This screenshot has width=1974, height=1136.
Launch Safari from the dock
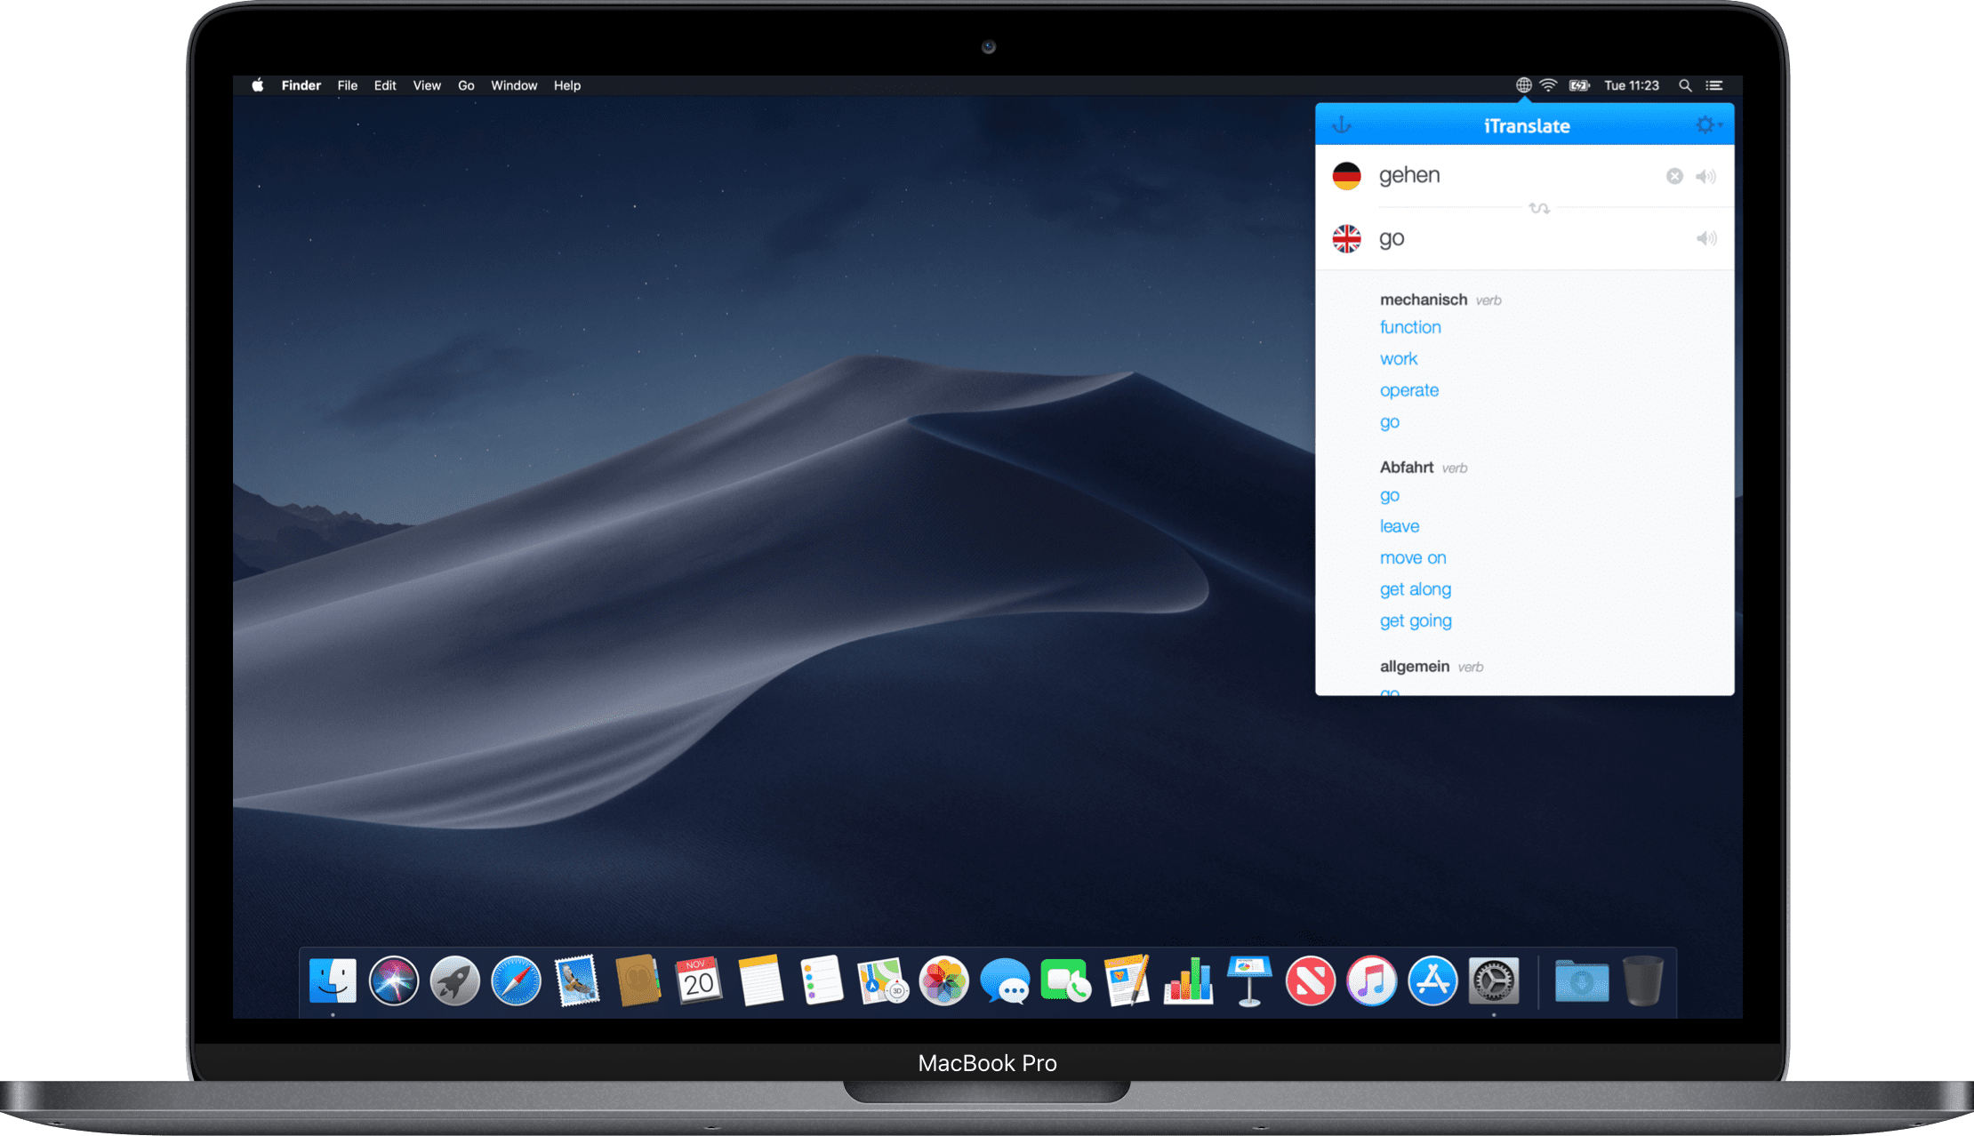point(516,981)
